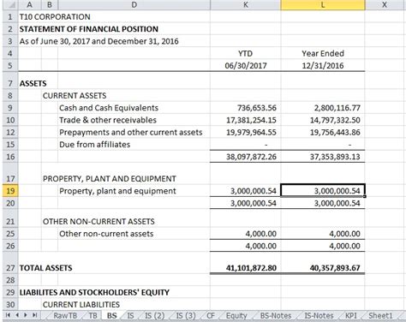This screenshot has width=406, height=322.
Task: Open the IS (2) sheet tab
Action: coord(155,315)
